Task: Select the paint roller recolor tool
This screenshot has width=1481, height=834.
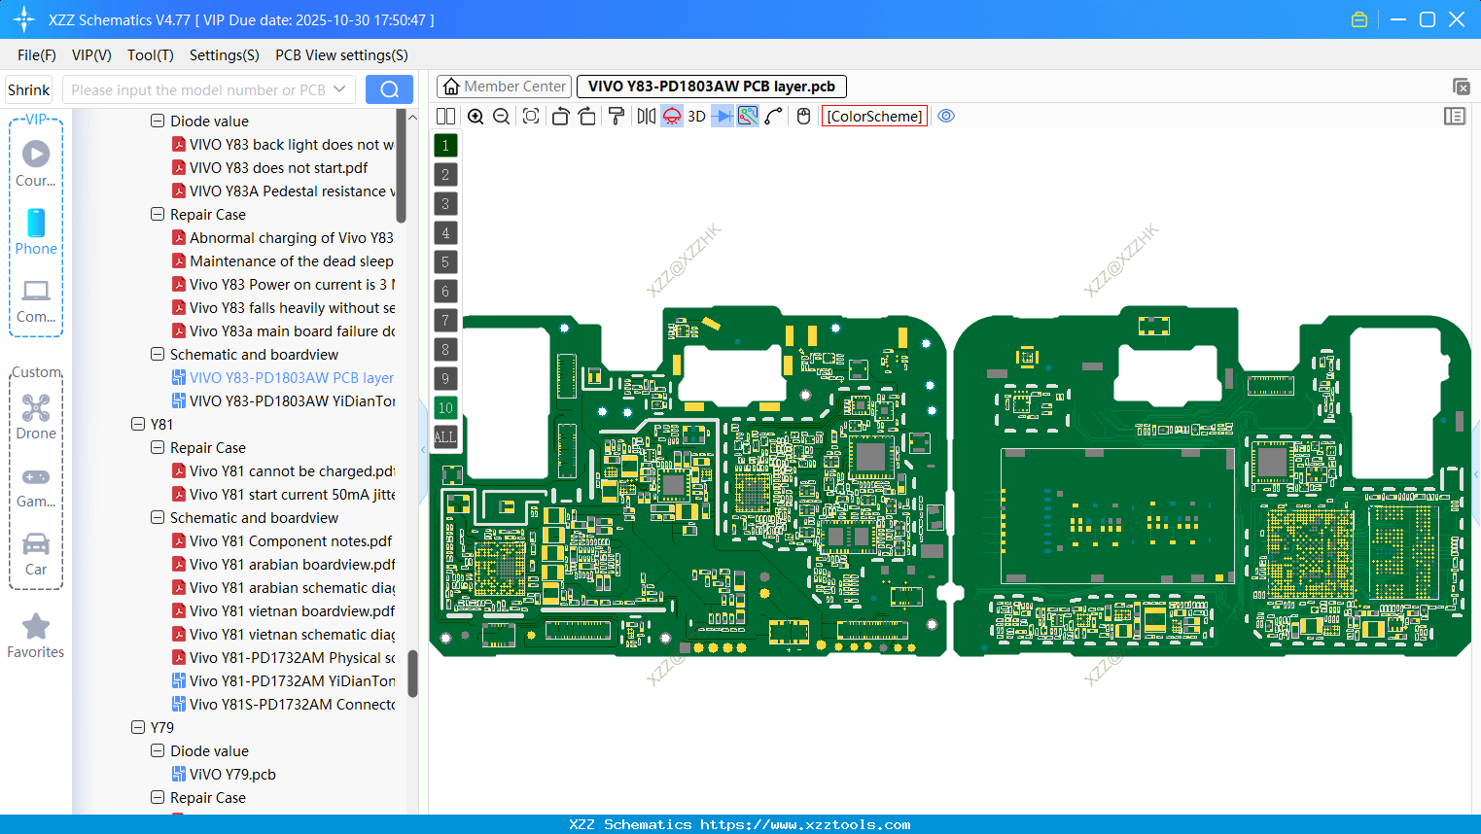Action: pos(616,116)
